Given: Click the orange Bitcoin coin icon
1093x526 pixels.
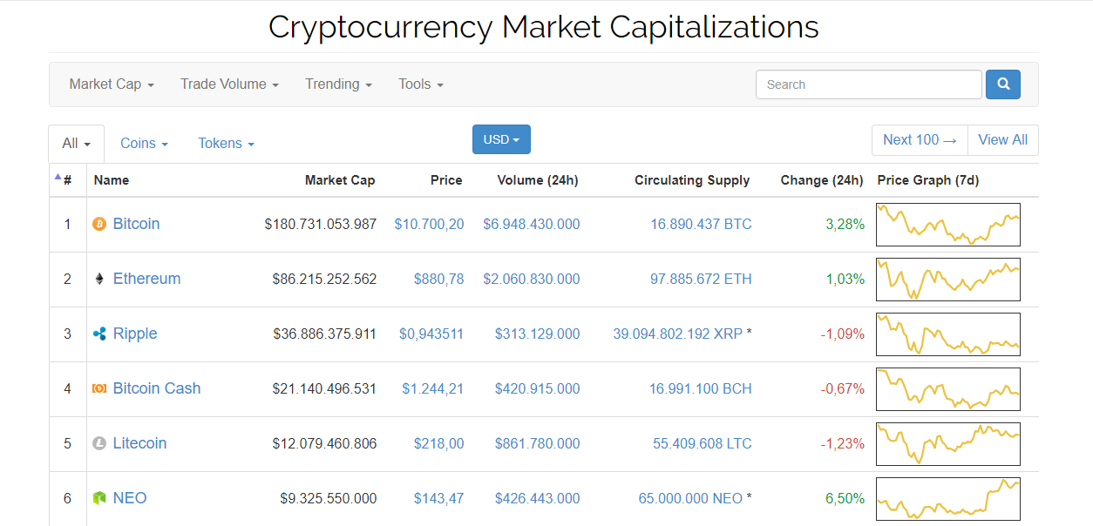Looking at the screenshot, I should coord(99,224).
